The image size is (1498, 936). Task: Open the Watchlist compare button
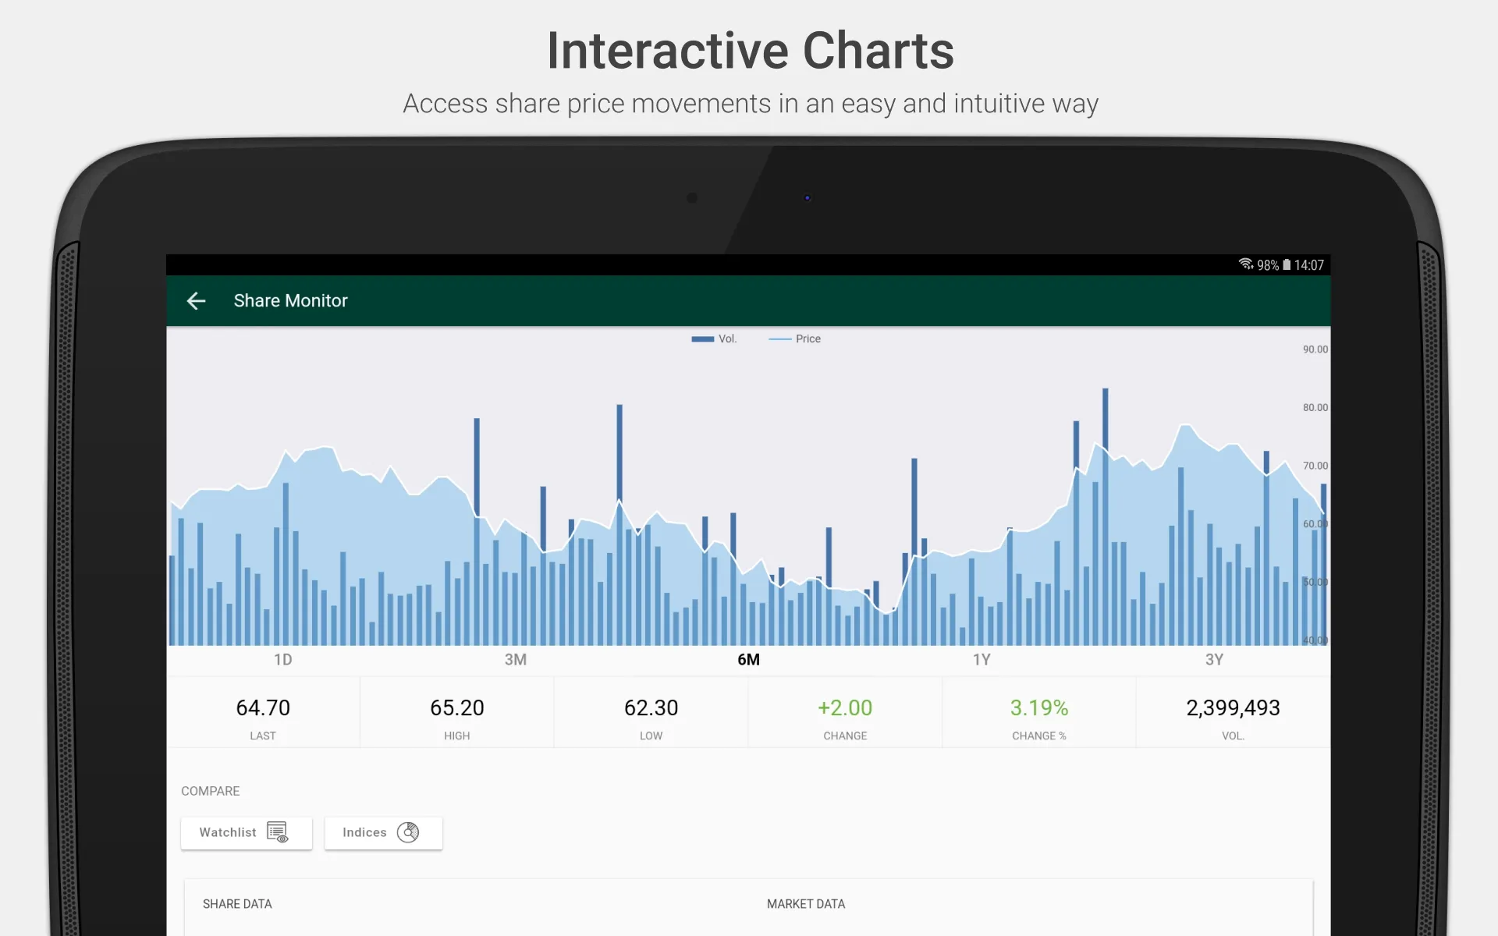click(247, 833)
